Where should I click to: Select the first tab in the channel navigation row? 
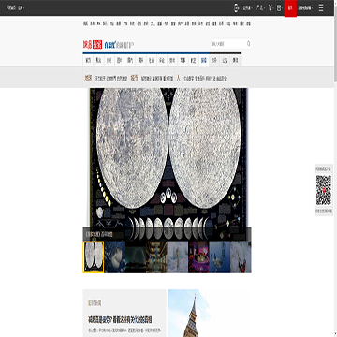click(88, 61)
